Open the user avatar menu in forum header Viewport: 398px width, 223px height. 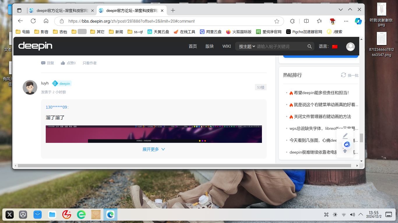351,46
